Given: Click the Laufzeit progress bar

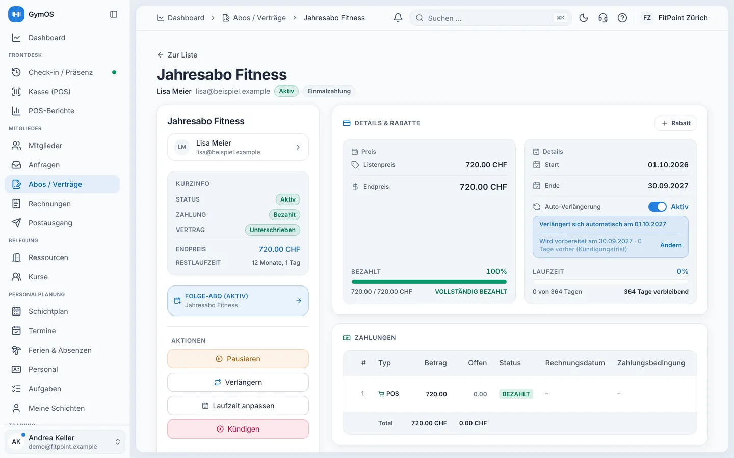Looking at the screenshot, I should coord(611,282).
